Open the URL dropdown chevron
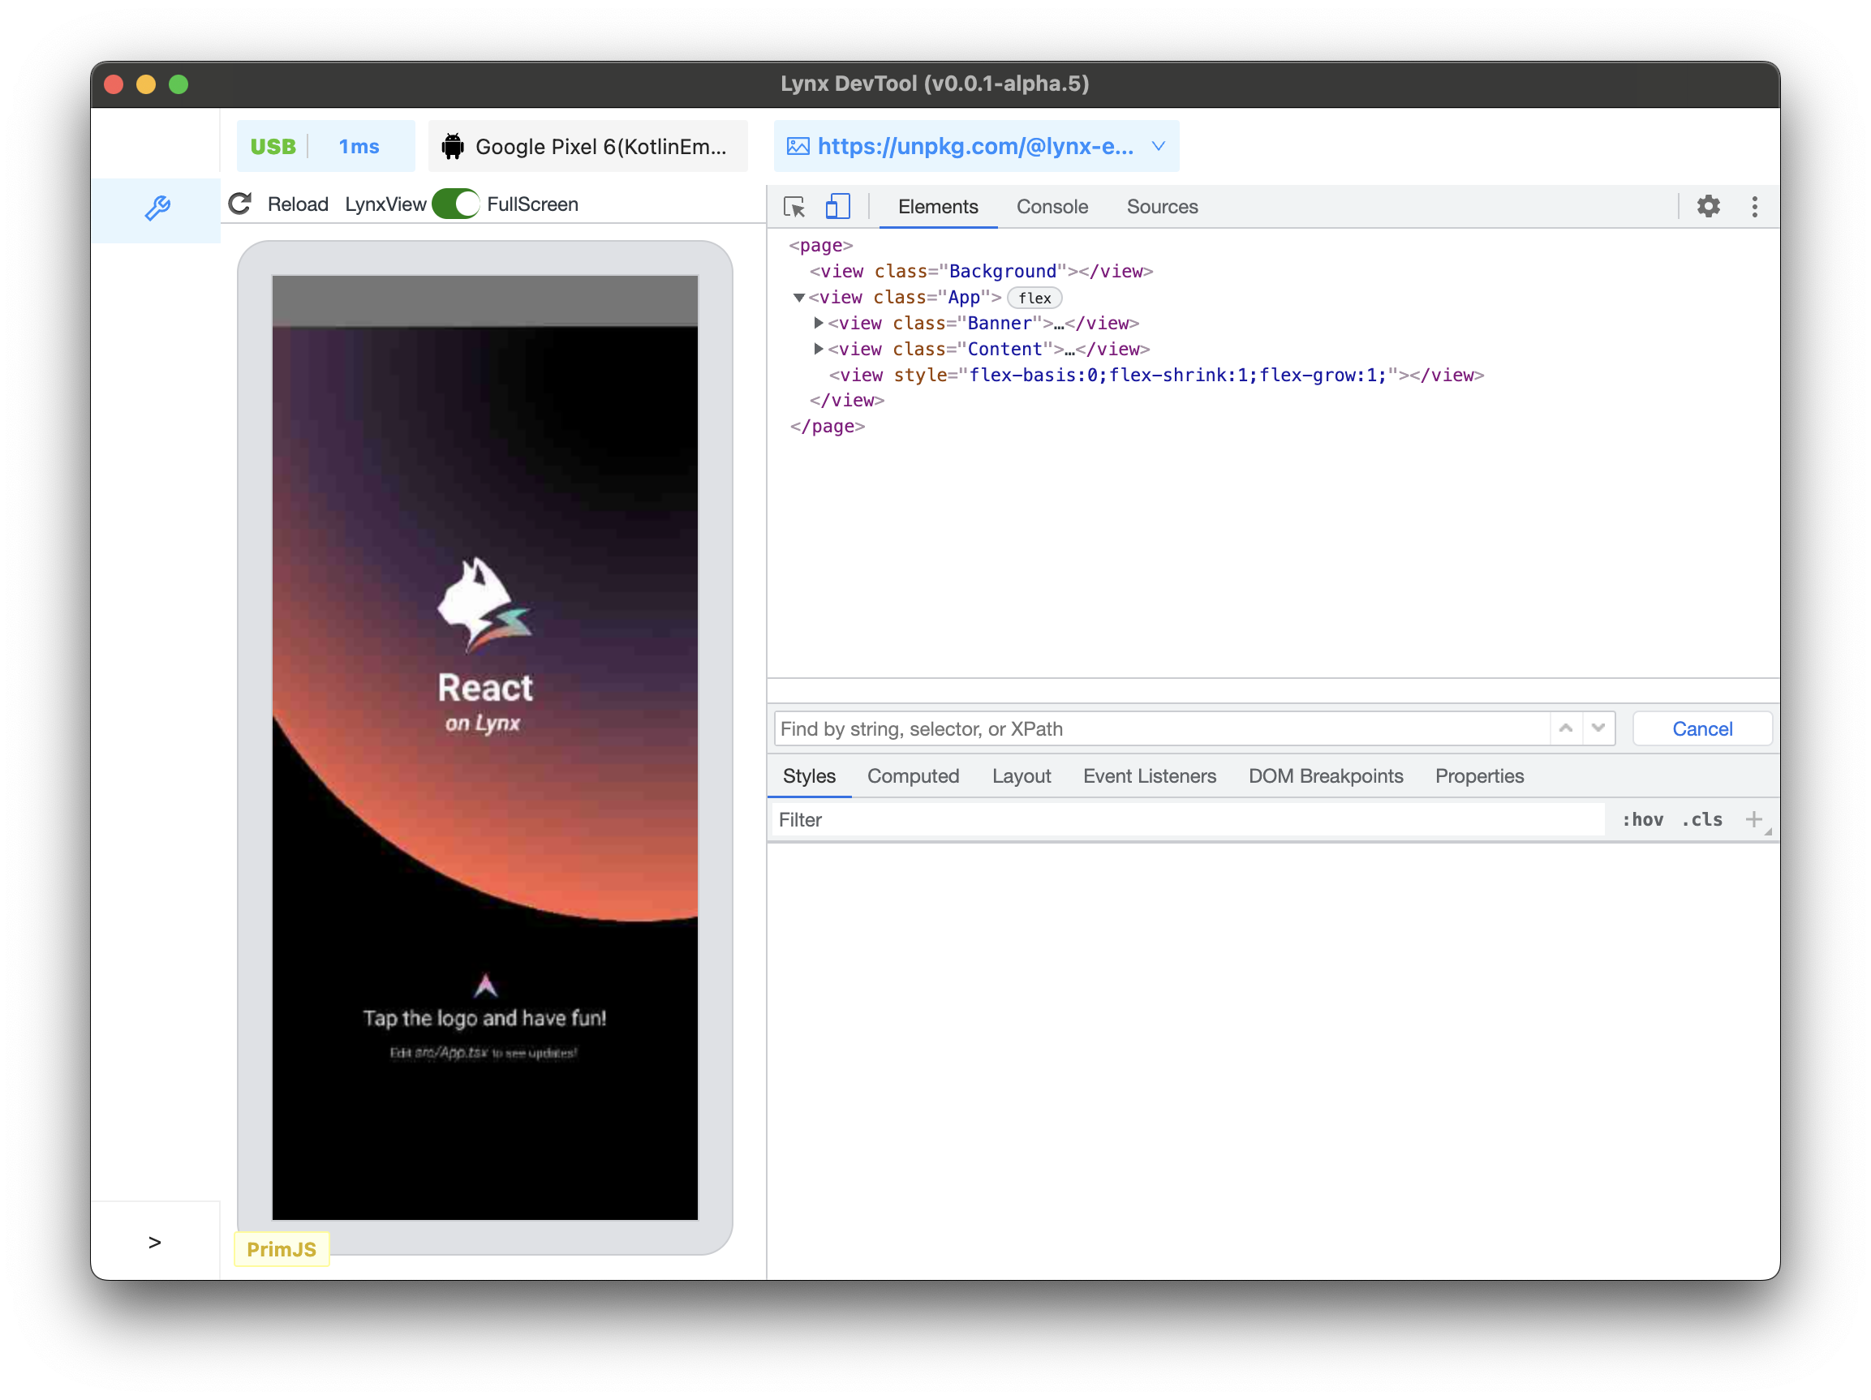The width and height of the screenshot is (1871, 1400). tap(1158, 146)
